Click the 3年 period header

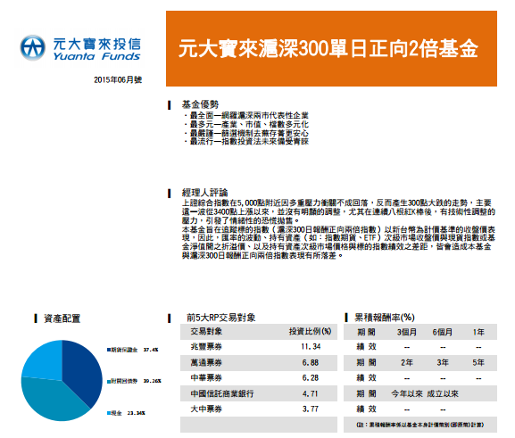pyautogui.click(x=443, y=362)
